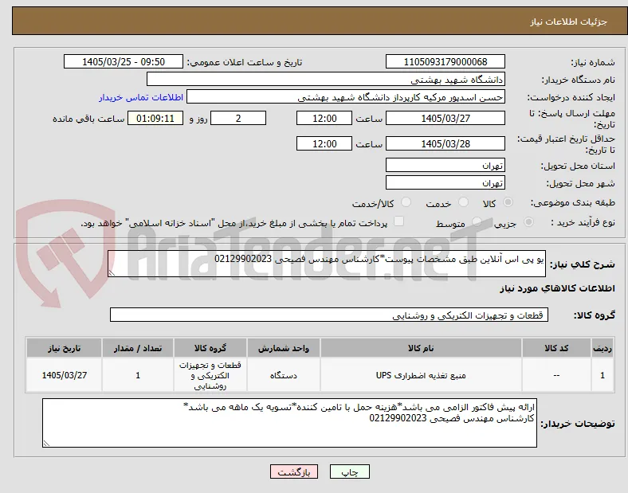The height and width of the screenshot is (493, 628).
Task: Click the need number field 1105093179000068
Action: click(x=445, y=61)
